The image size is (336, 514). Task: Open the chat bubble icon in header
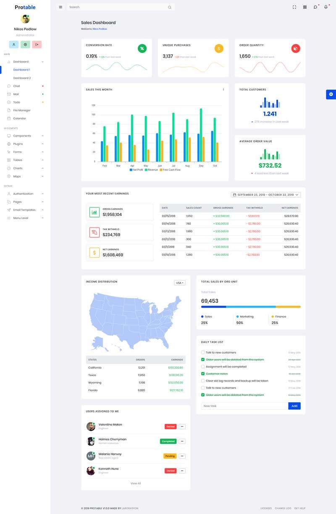point(315,7)
